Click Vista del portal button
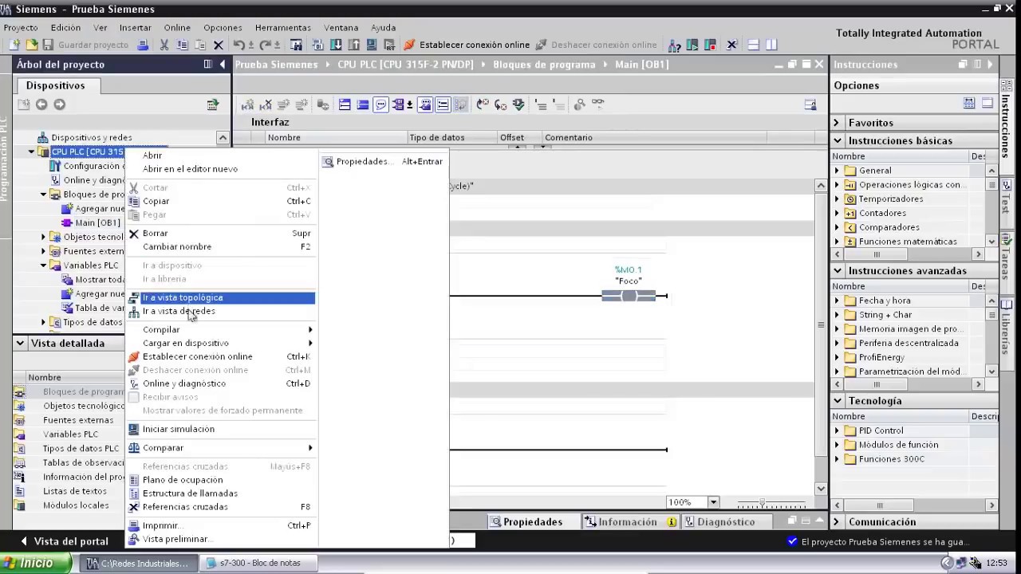The width and height of the screenshot is (1021, 574). point(64,541)
